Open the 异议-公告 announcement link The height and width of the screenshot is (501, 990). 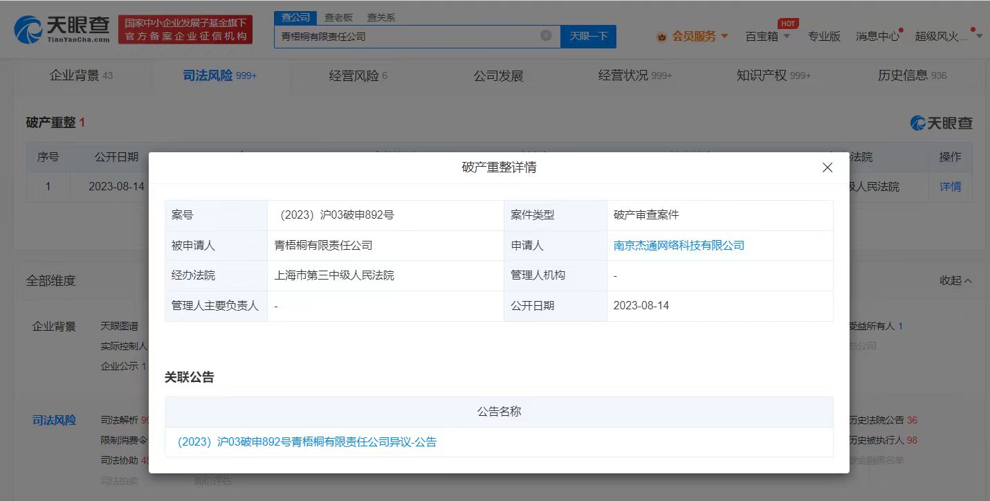click(x=307, y=441)
